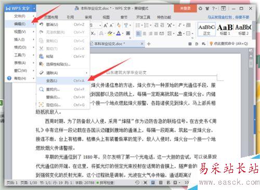Click the 字数: 20788 word count in status bar
Screen dimensions: 260x190
click(x=85, y=183)
